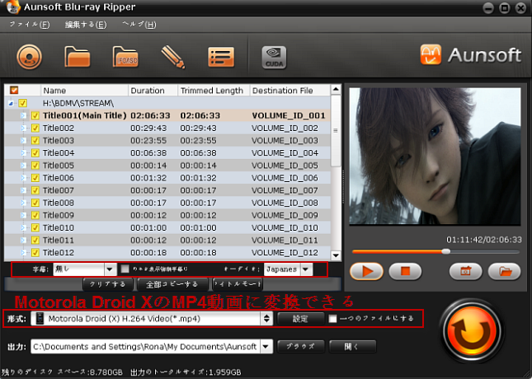Select the VOLUME_ID_008 destination cell
The height and width of the screenshot is (379, 532).
285,203
